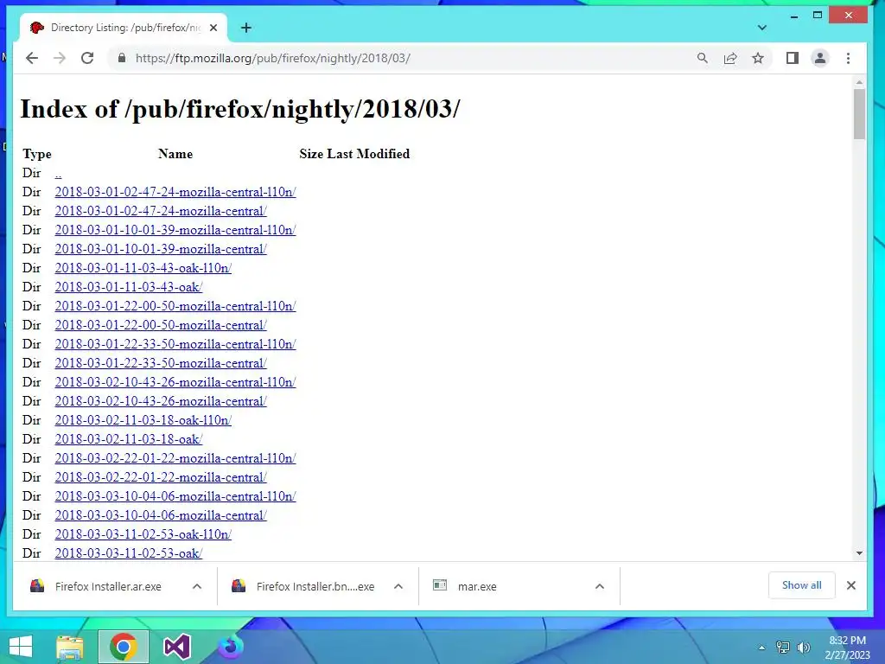Open the Windows Start menu

coord(21,647)
